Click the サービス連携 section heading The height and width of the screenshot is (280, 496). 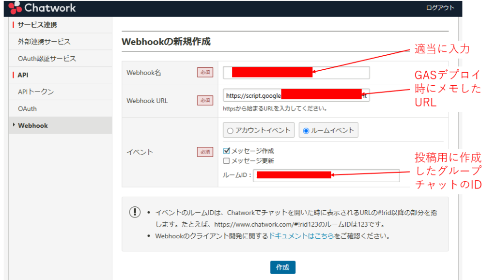[x=37, y=25]
